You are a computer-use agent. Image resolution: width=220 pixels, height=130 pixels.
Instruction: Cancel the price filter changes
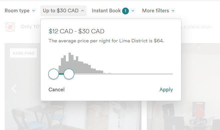tap(57, 90)
